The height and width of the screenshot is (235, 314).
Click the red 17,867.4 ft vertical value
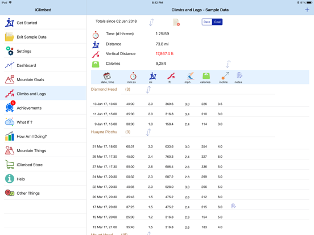pyautogui.click(x=164, y=53)
